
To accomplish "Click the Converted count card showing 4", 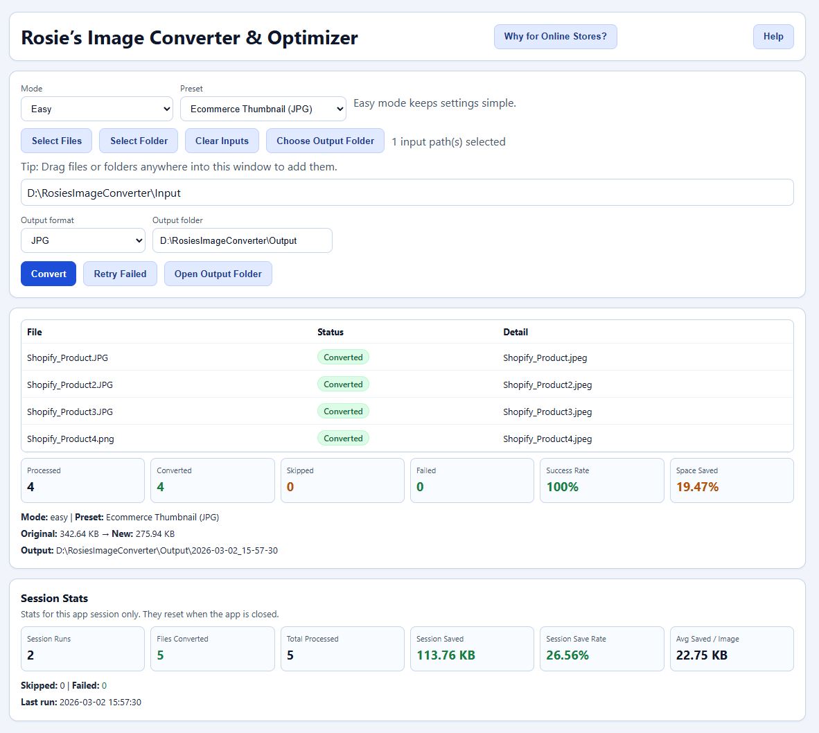I will click(213, 480).
